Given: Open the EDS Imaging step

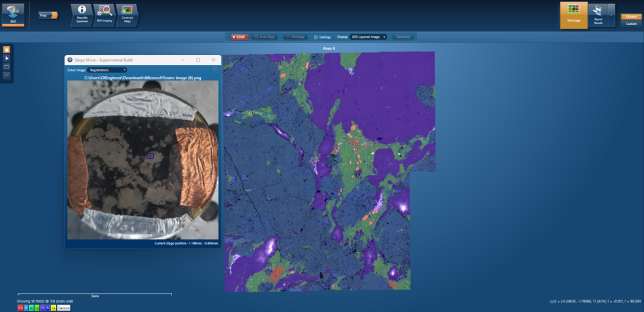Looking at the screenshot, I should [104, 15].
